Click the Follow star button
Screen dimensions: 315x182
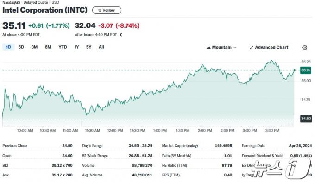click(x=107, y=10)
